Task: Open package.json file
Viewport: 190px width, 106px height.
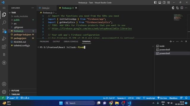Action: tap(23, 38)
